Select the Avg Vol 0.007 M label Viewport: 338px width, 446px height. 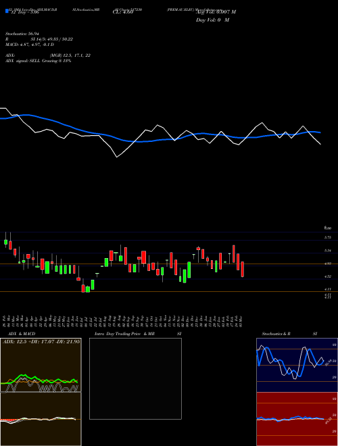pos(216,12)
